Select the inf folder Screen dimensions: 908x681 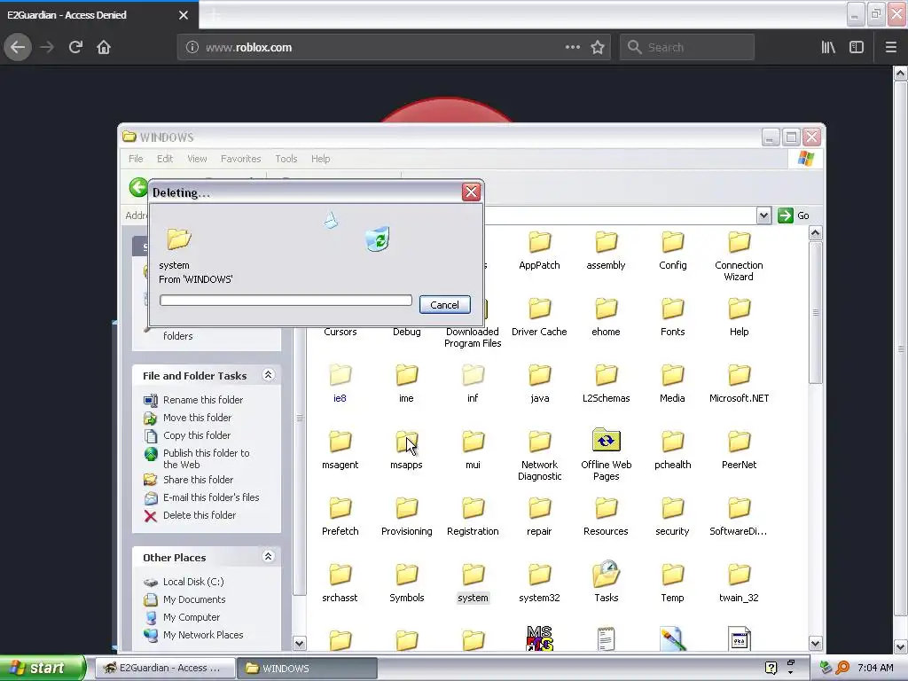pos(474,384)
